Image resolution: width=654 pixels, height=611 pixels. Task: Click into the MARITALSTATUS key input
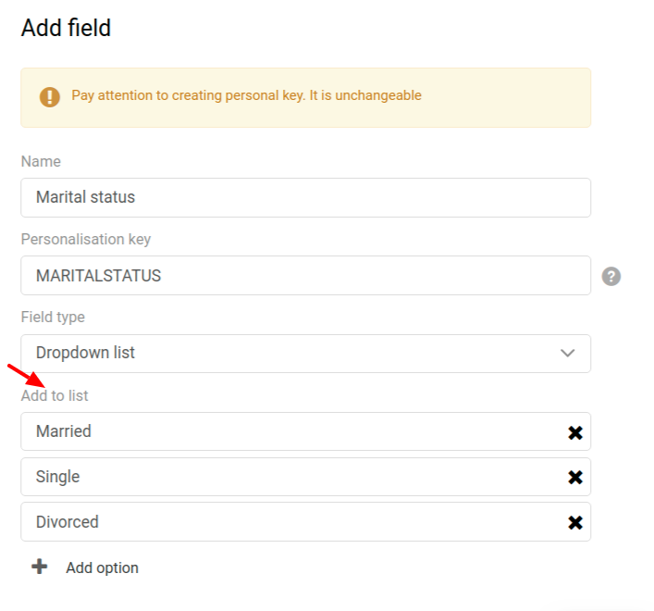(306, 276)
